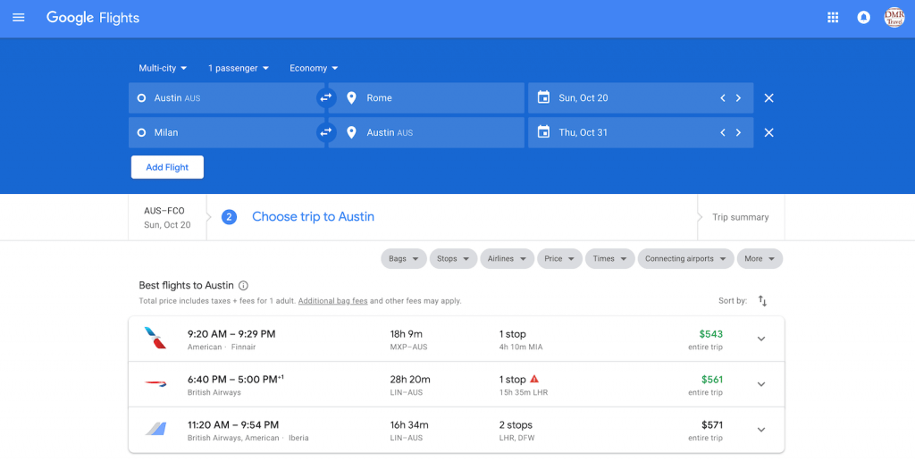Open the Price filter
This screenshot has width=915, height=461.
pos(559,258)
